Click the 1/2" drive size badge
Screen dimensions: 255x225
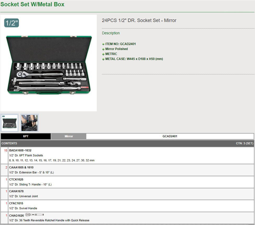click(x=12, y=23)
